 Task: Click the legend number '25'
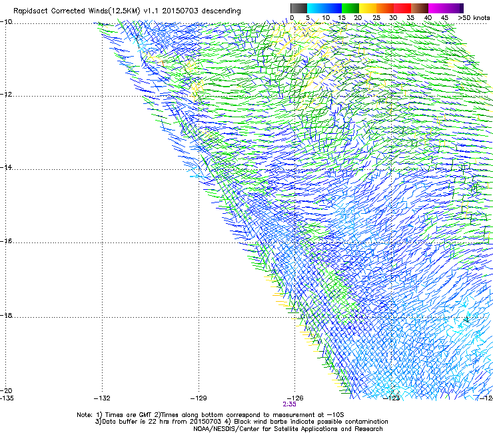(376, 18)
